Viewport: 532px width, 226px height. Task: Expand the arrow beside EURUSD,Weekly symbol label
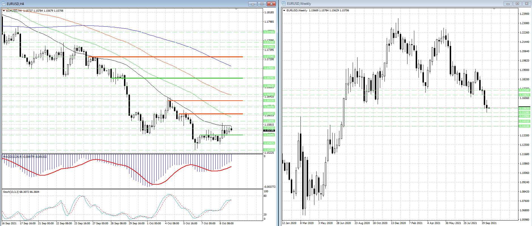pyautogui.click(x=284, y=10)
